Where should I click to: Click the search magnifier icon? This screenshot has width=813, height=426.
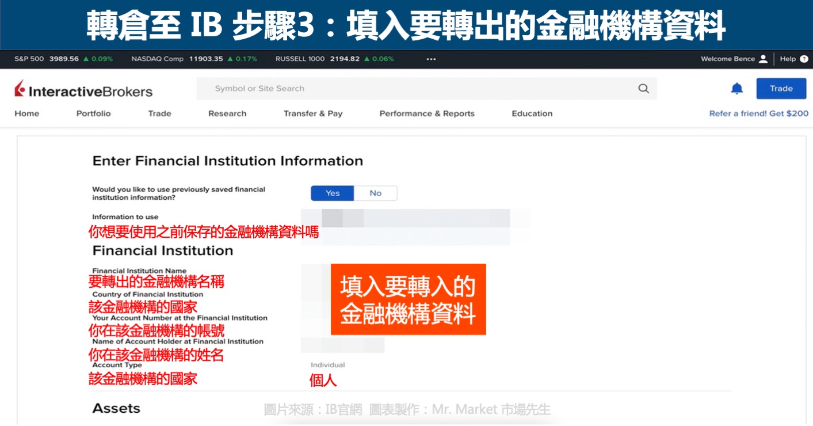[x=643, y=89]
